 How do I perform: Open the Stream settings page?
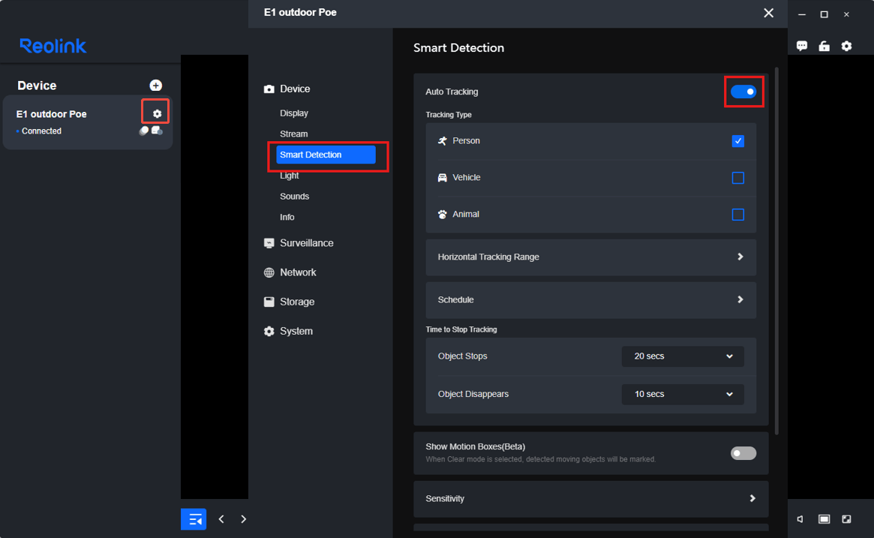[294, 134]
